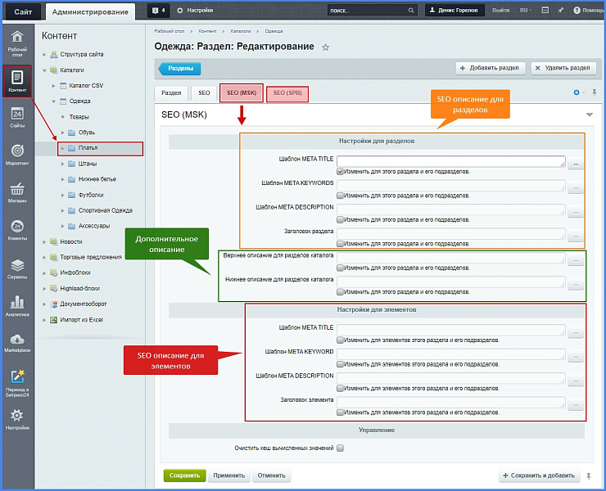Switch to the SEO (SPB) tab
606x491 pixels.
[x=287, y=93]
